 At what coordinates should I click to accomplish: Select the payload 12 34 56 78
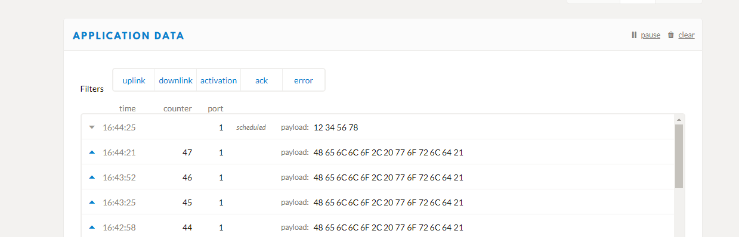pyautogui.click(x=336, y=127)
